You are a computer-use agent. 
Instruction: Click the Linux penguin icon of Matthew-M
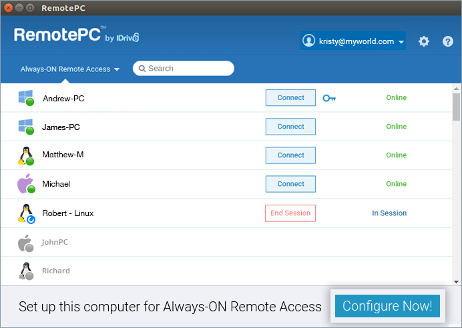26,155
